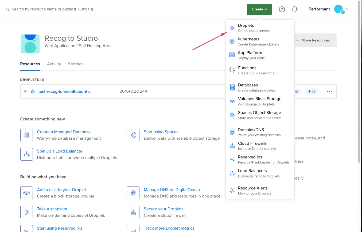362x232 pixels.
Task: Click the Move Resources button
Action: [315, 40]
